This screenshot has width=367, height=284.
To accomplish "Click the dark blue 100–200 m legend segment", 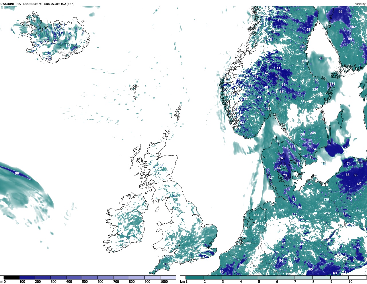I will (27, 278).
